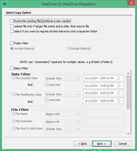
Task: Open the File Creation Date Greater than dropdown
Action: point(63,78)
